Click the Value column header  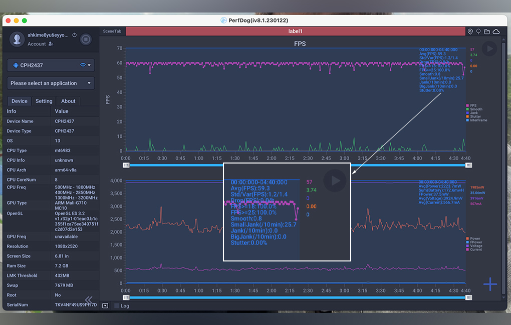[x=62, y=111]
